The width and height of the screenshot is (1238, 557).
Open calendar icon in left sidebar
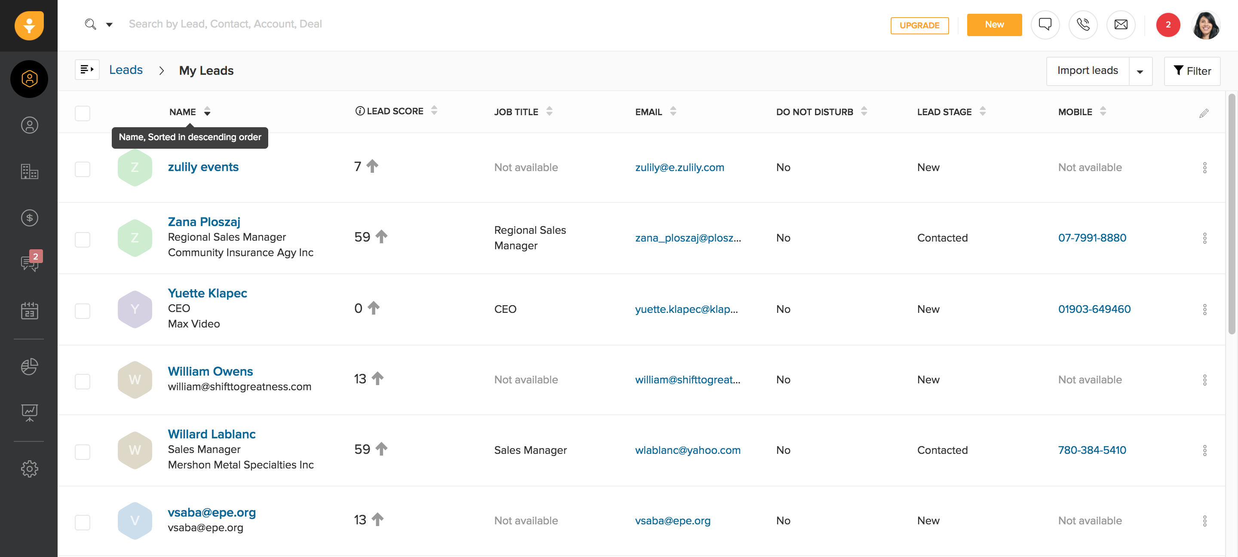[29, 311]
